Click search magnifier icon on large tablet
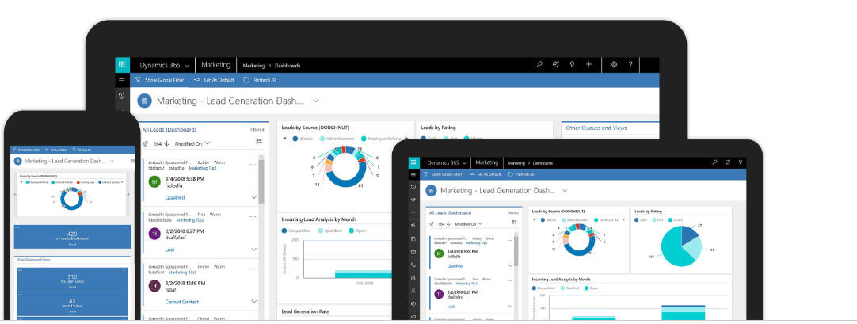 [x=539, y=64]
